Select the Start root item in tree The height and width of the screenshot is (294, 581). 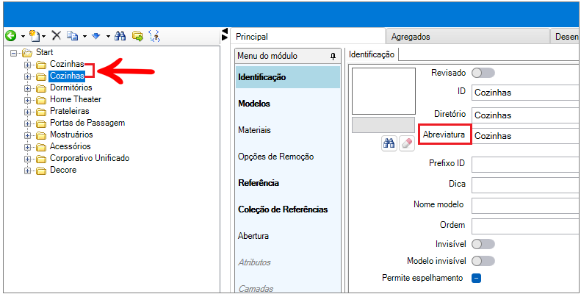44,52
